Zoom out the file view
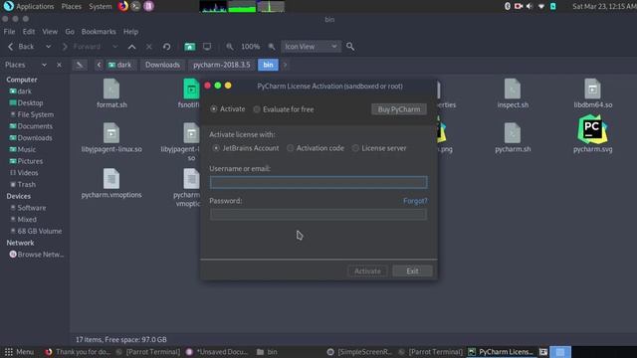The height and width of the screenshot is (358, 637). 230,47
